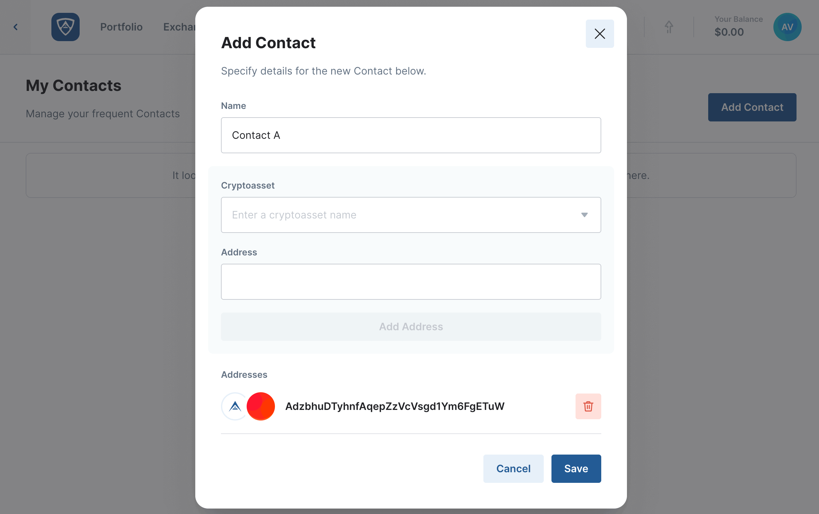Open the Portfolio menu item
This screenshot has height=514, width=819.
pyautogui.click(x=121, y=27)
